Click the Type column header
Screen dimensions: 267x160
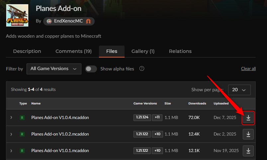click(23, 103)
